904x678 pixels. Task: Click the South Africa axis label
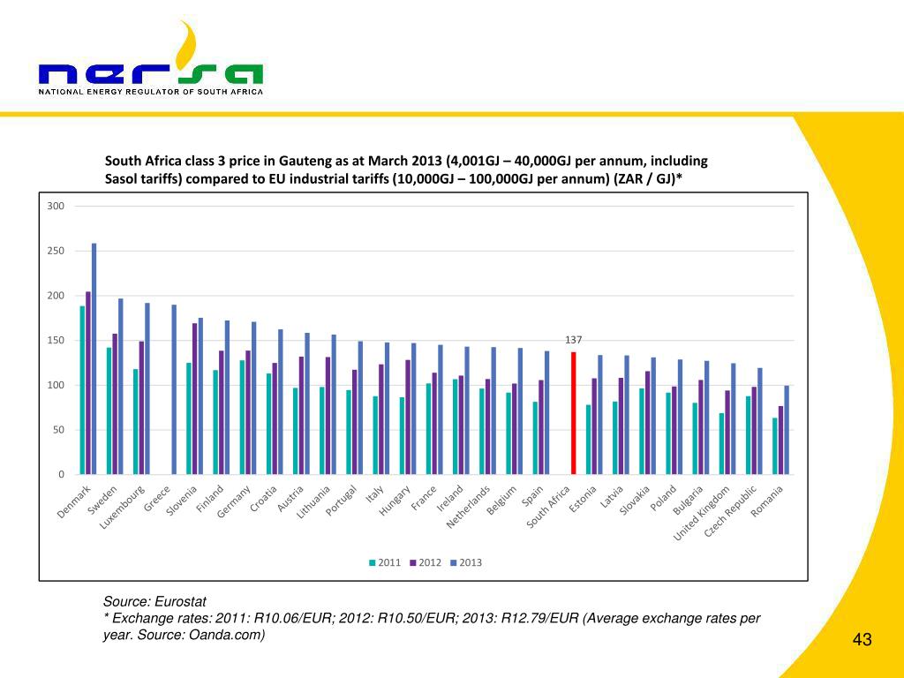pos(550,506)
